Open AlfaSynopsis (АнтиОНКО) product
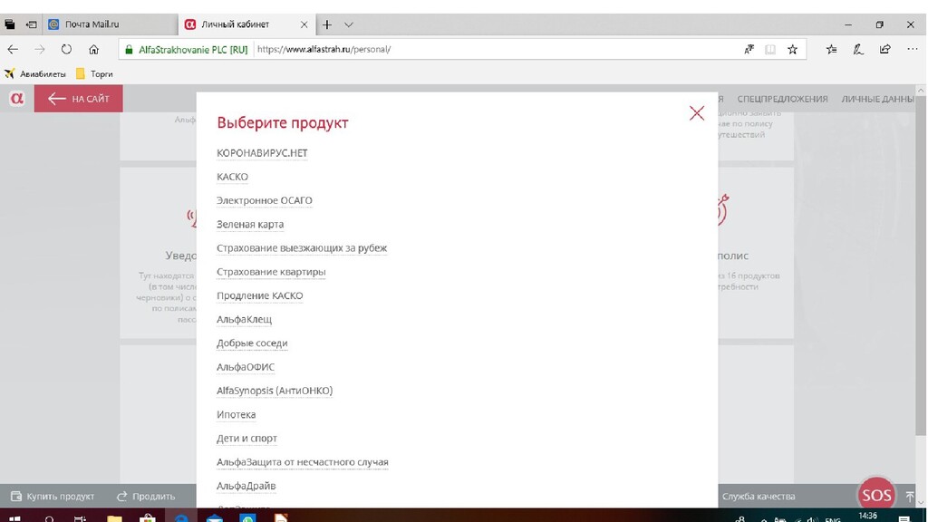The height and width of the screenshot is (522, 928). pyautogui.click(x=275, y=391)
